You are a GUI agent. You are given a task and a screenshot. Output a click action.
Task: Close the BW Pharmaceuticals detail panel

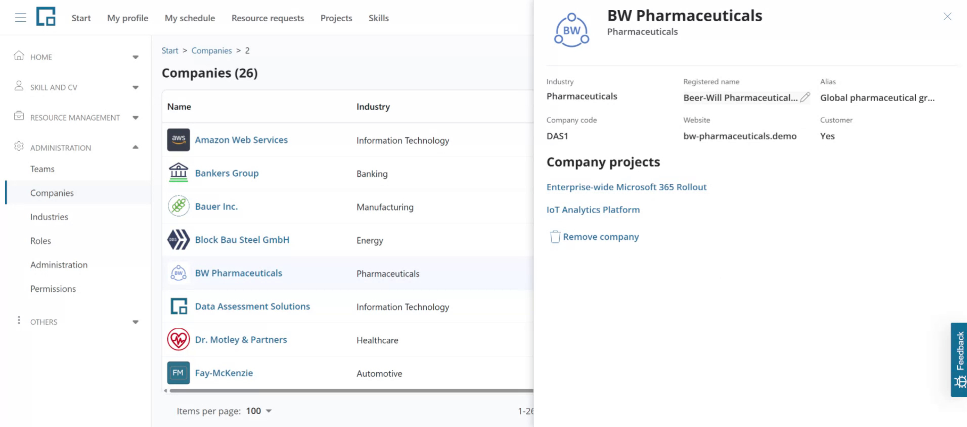[x=947, y=16]
